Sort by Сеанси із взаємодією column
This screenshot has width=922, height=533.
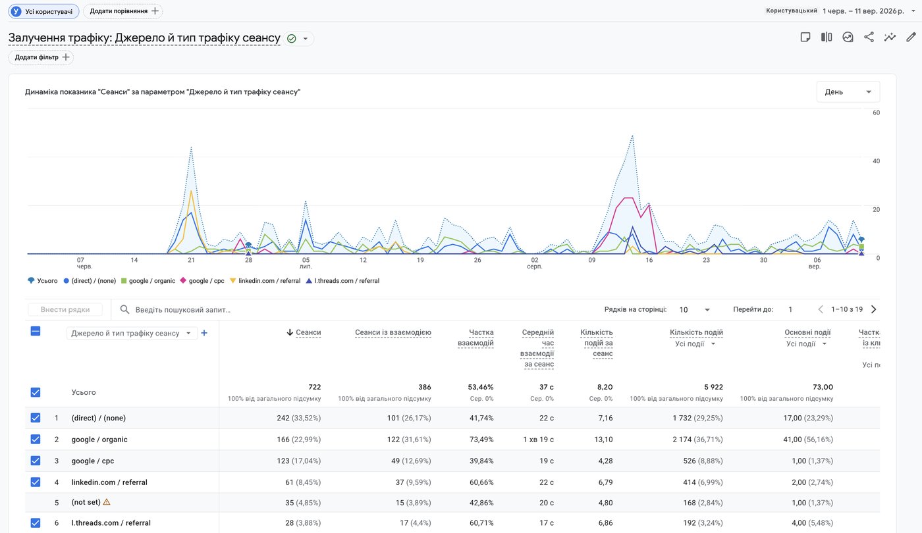(x=393, y=332)
